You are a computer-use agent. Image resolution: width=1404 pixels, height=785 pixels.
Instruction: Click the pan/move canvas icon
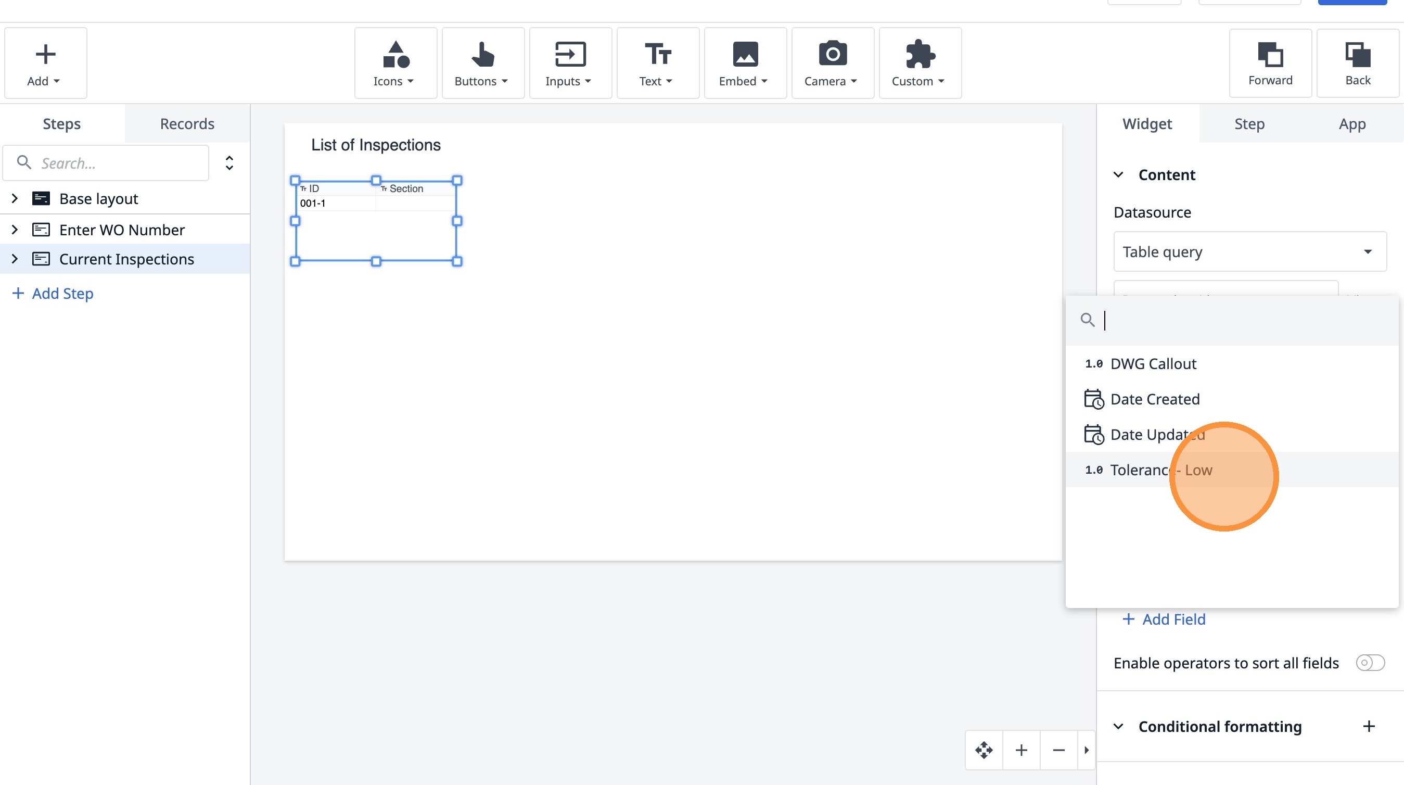984,750
